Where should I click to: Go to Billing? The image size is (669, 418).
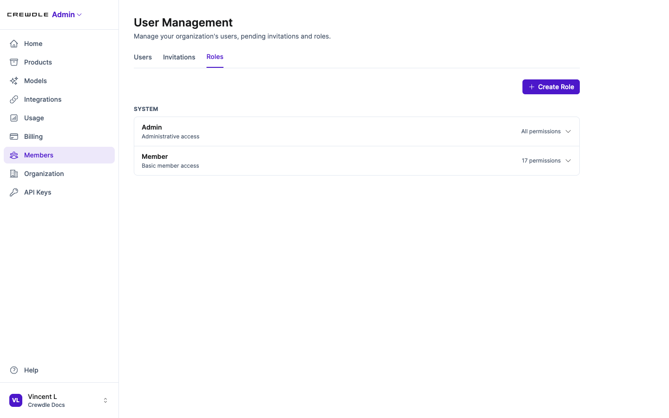click(x=59, y=137)
